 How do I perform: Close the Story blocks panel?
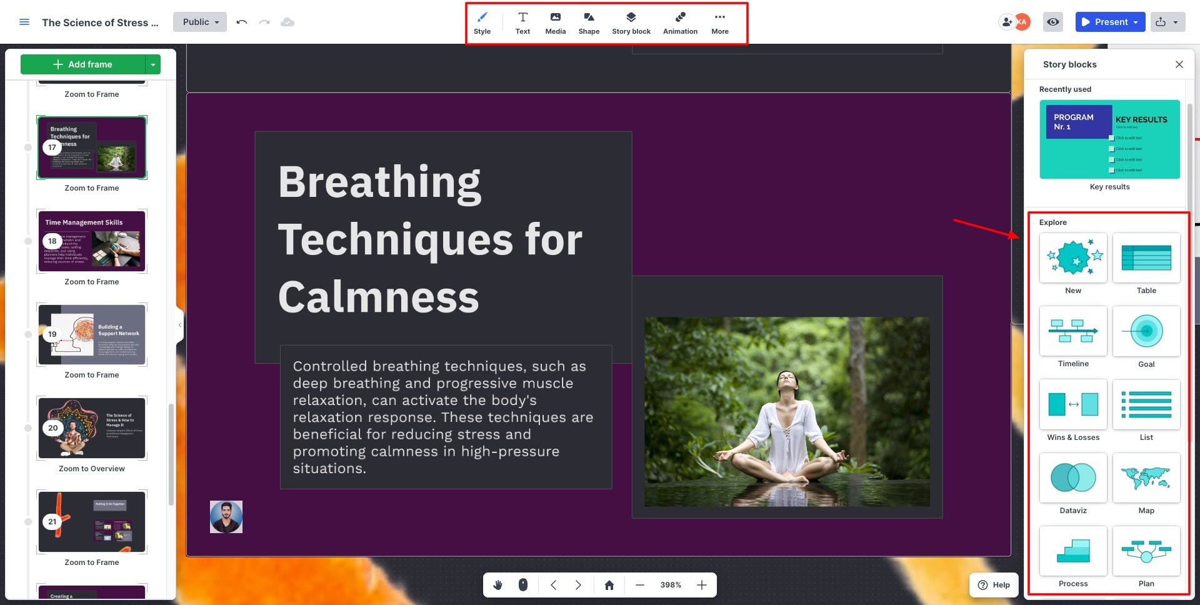coord(1179,64)
